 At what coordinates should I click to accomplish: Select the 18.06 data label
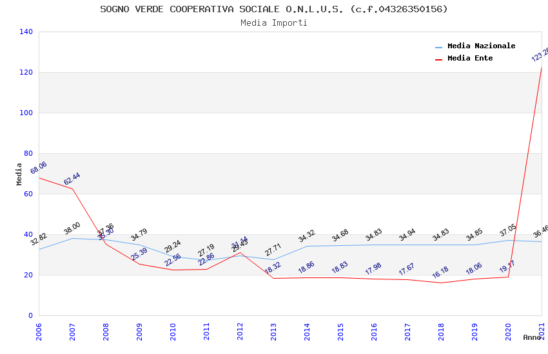pyautogui.click(x=475, y=268)
